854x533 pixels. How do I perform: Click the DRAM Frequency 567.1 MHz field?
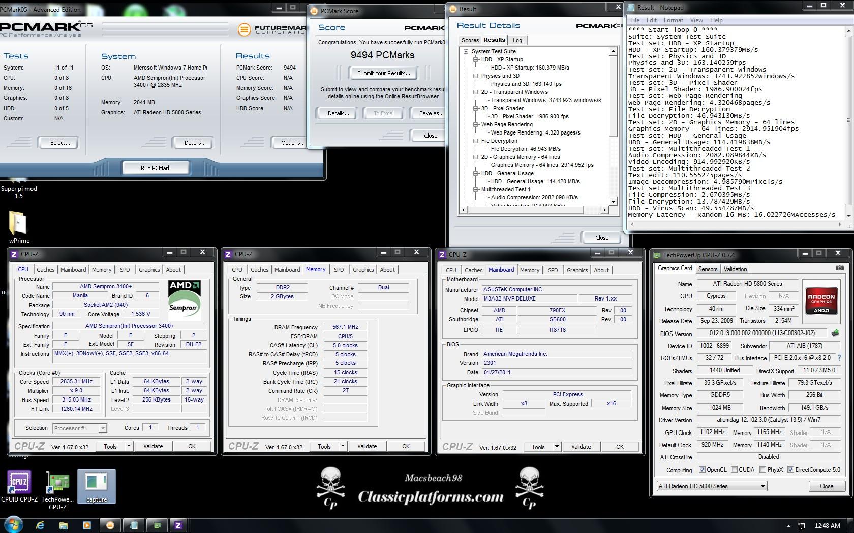(x=345, y=327)
